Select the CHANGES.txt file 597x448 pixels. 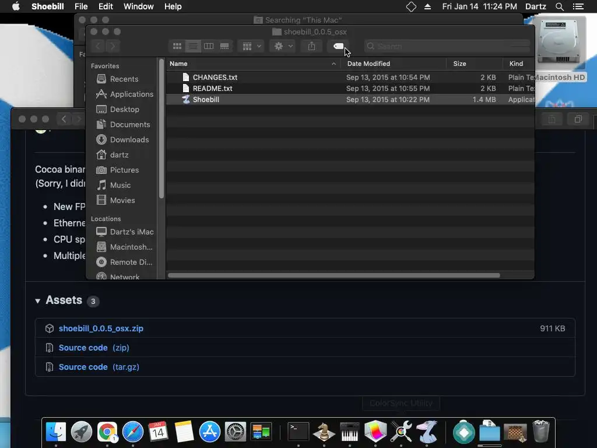(x=350, y=78)
